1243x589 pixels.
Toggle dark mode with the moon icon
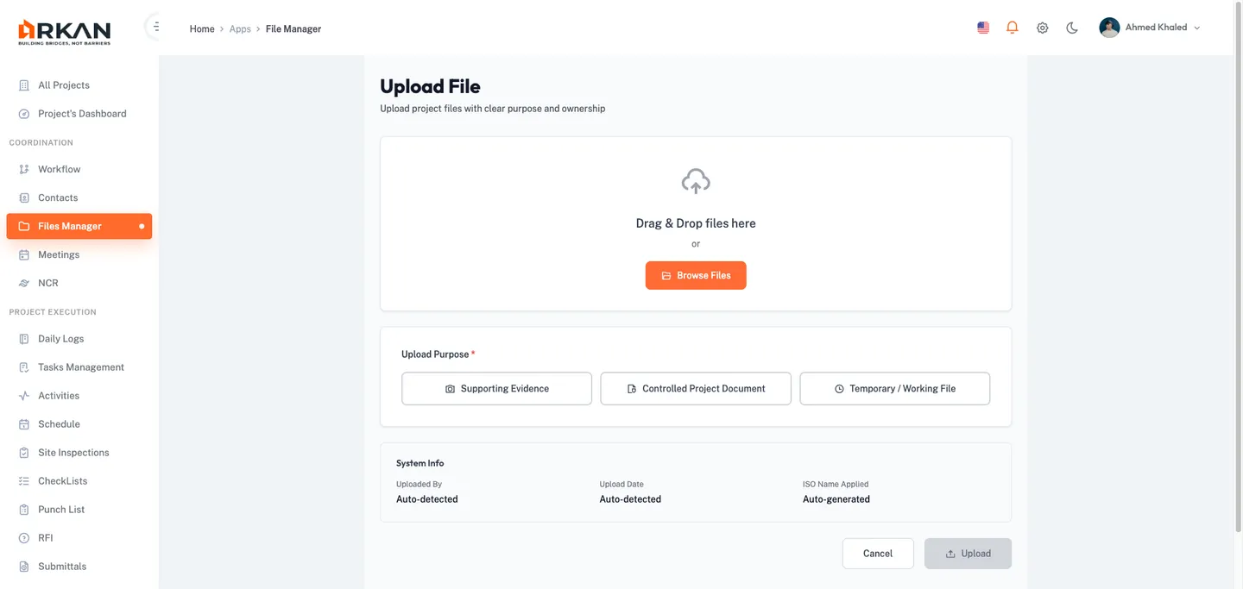[1071, 27]
